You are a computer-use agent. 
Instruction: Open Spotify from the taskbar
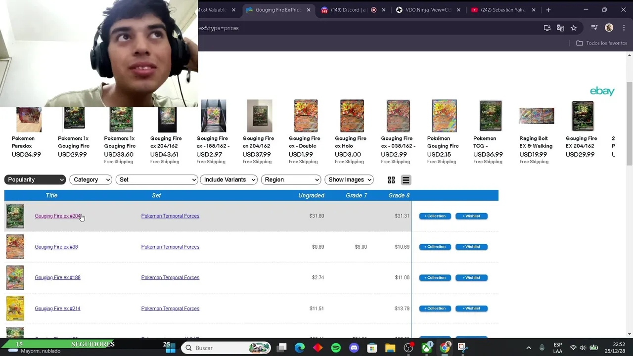336,348
